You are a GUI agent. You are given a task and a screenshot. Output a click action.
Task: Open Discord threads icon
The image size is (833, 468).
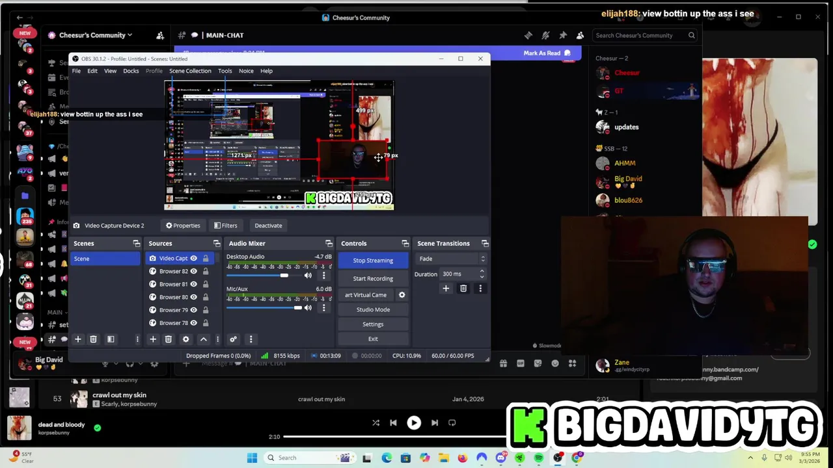click(x=528, y=35)
